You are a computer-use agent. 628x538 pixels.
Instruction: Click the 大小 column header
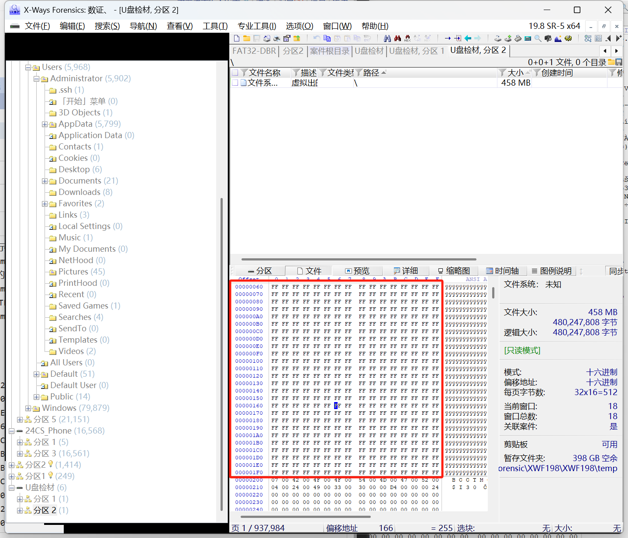(x=515, y=73)
